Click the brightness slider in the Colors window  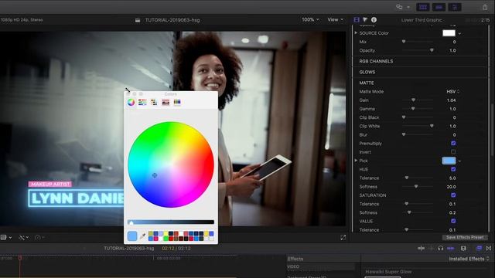[x=171, y=222]
